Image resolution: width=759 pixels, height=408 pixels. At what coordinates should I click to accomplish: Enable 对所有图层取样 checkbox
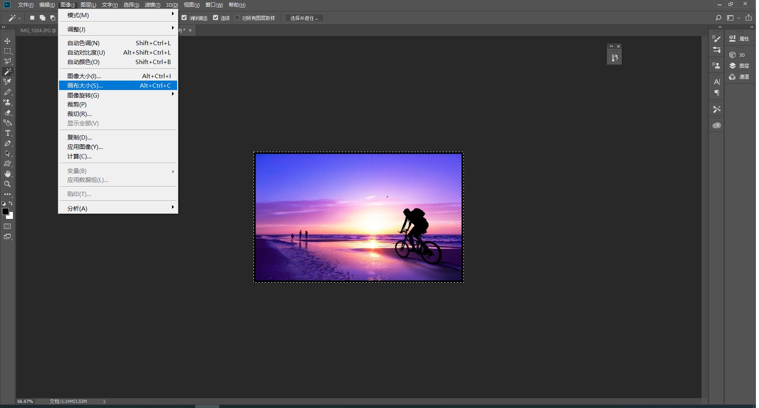point(237,18)
